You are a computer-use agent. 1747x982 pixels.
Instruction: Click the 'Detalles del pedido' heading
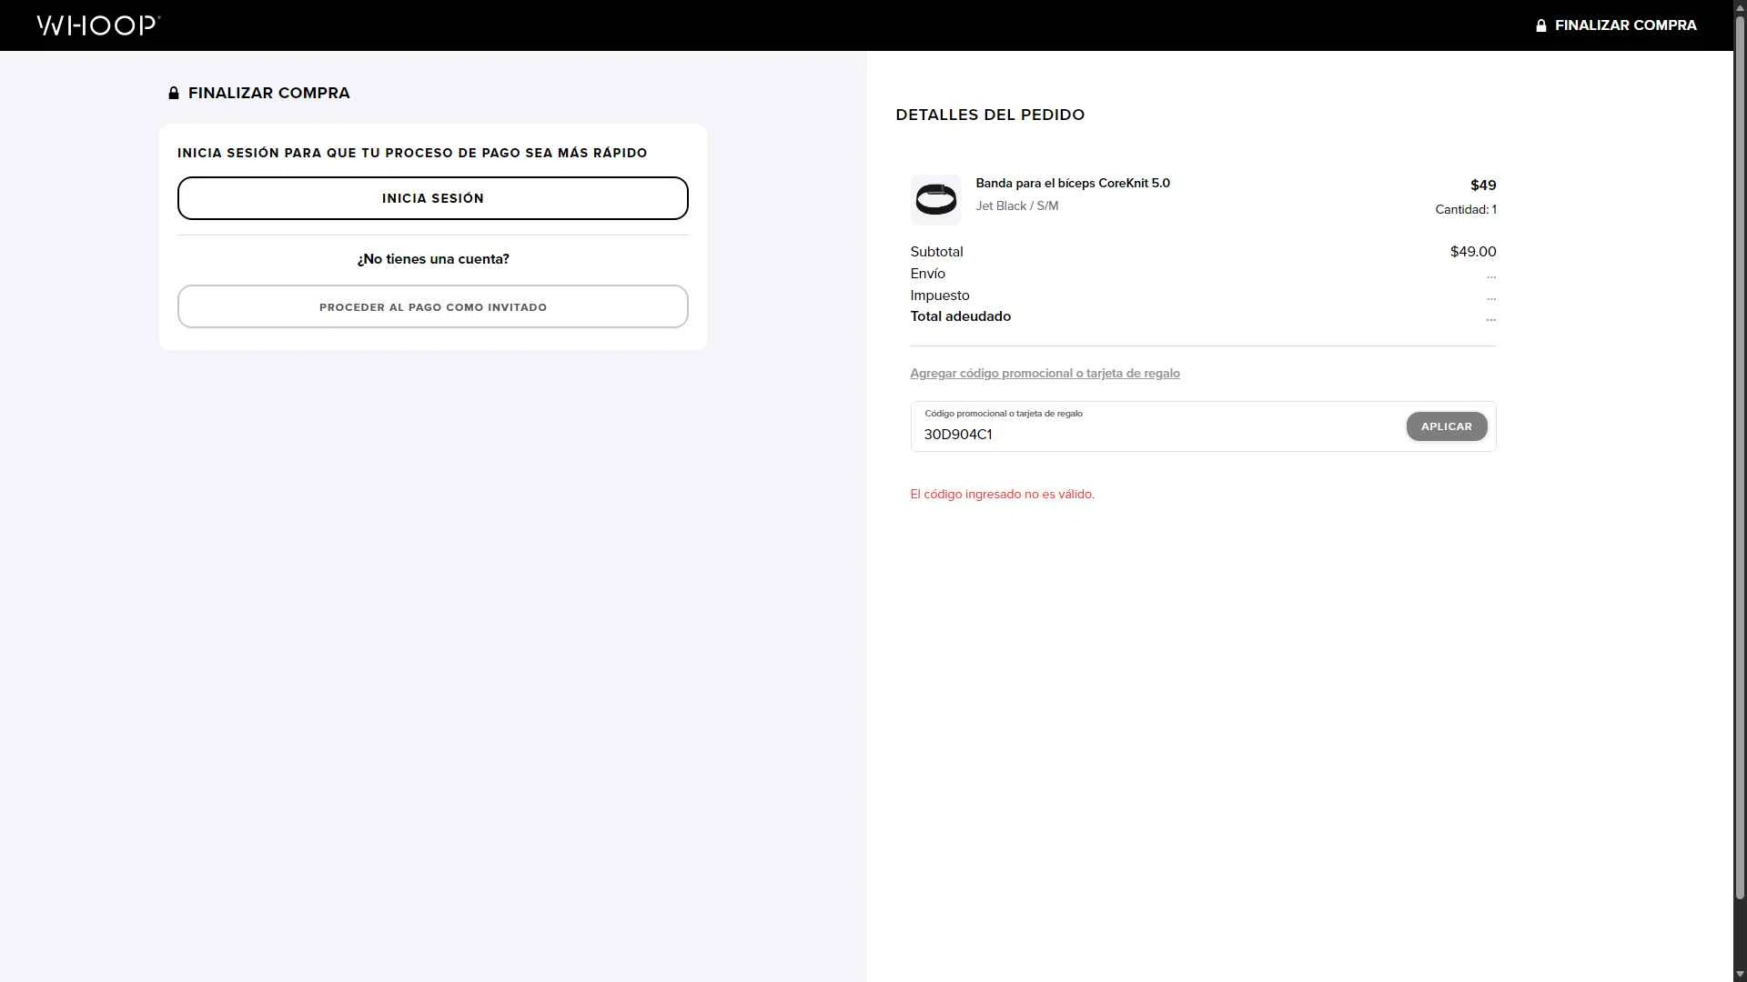click(990, 115)
